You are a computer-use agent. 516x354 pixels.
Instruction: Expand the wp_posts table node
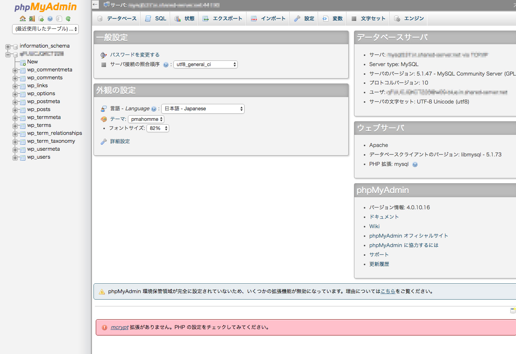(15, 110)
